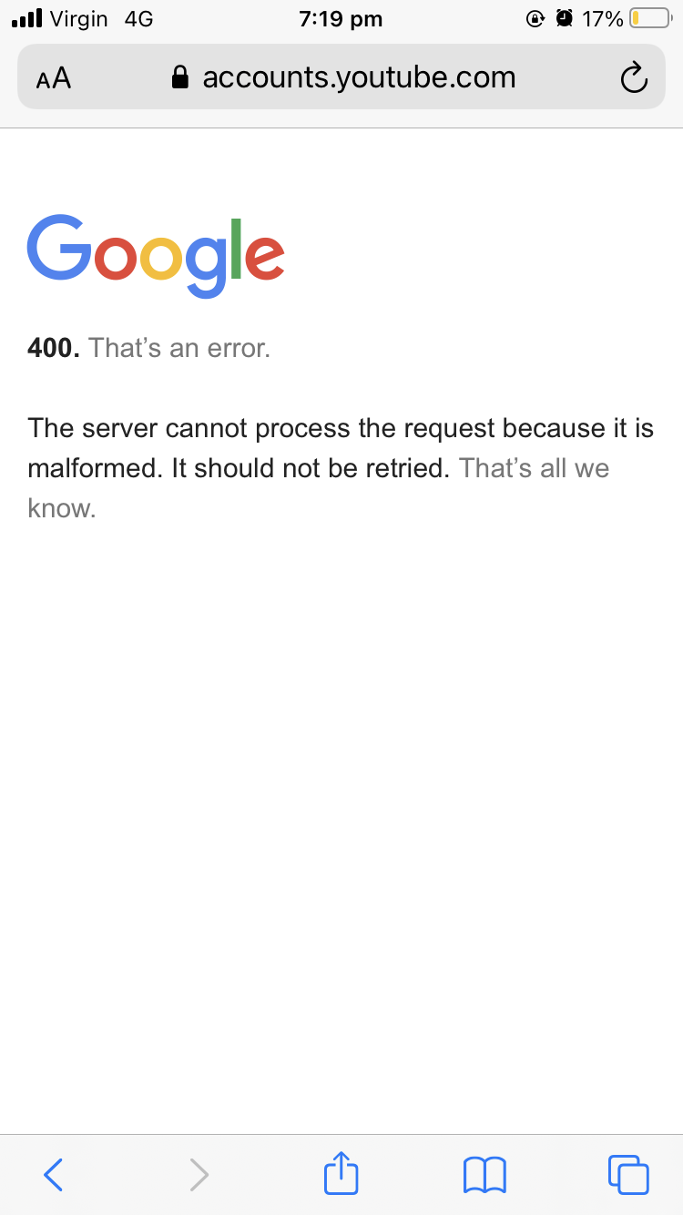This screenshot has width=683, height=1215.
Task: Tap the 17% battery percentage
Action: [x=603, y=18]
